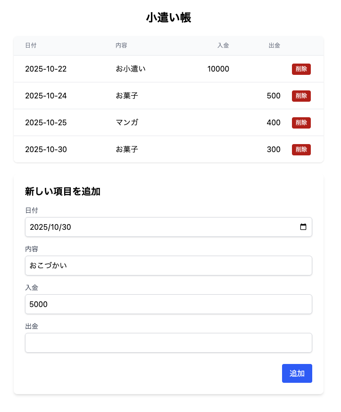Click the 日付 table column header
The height and width of the screenshot is (412, 341).
coord(31,46)
